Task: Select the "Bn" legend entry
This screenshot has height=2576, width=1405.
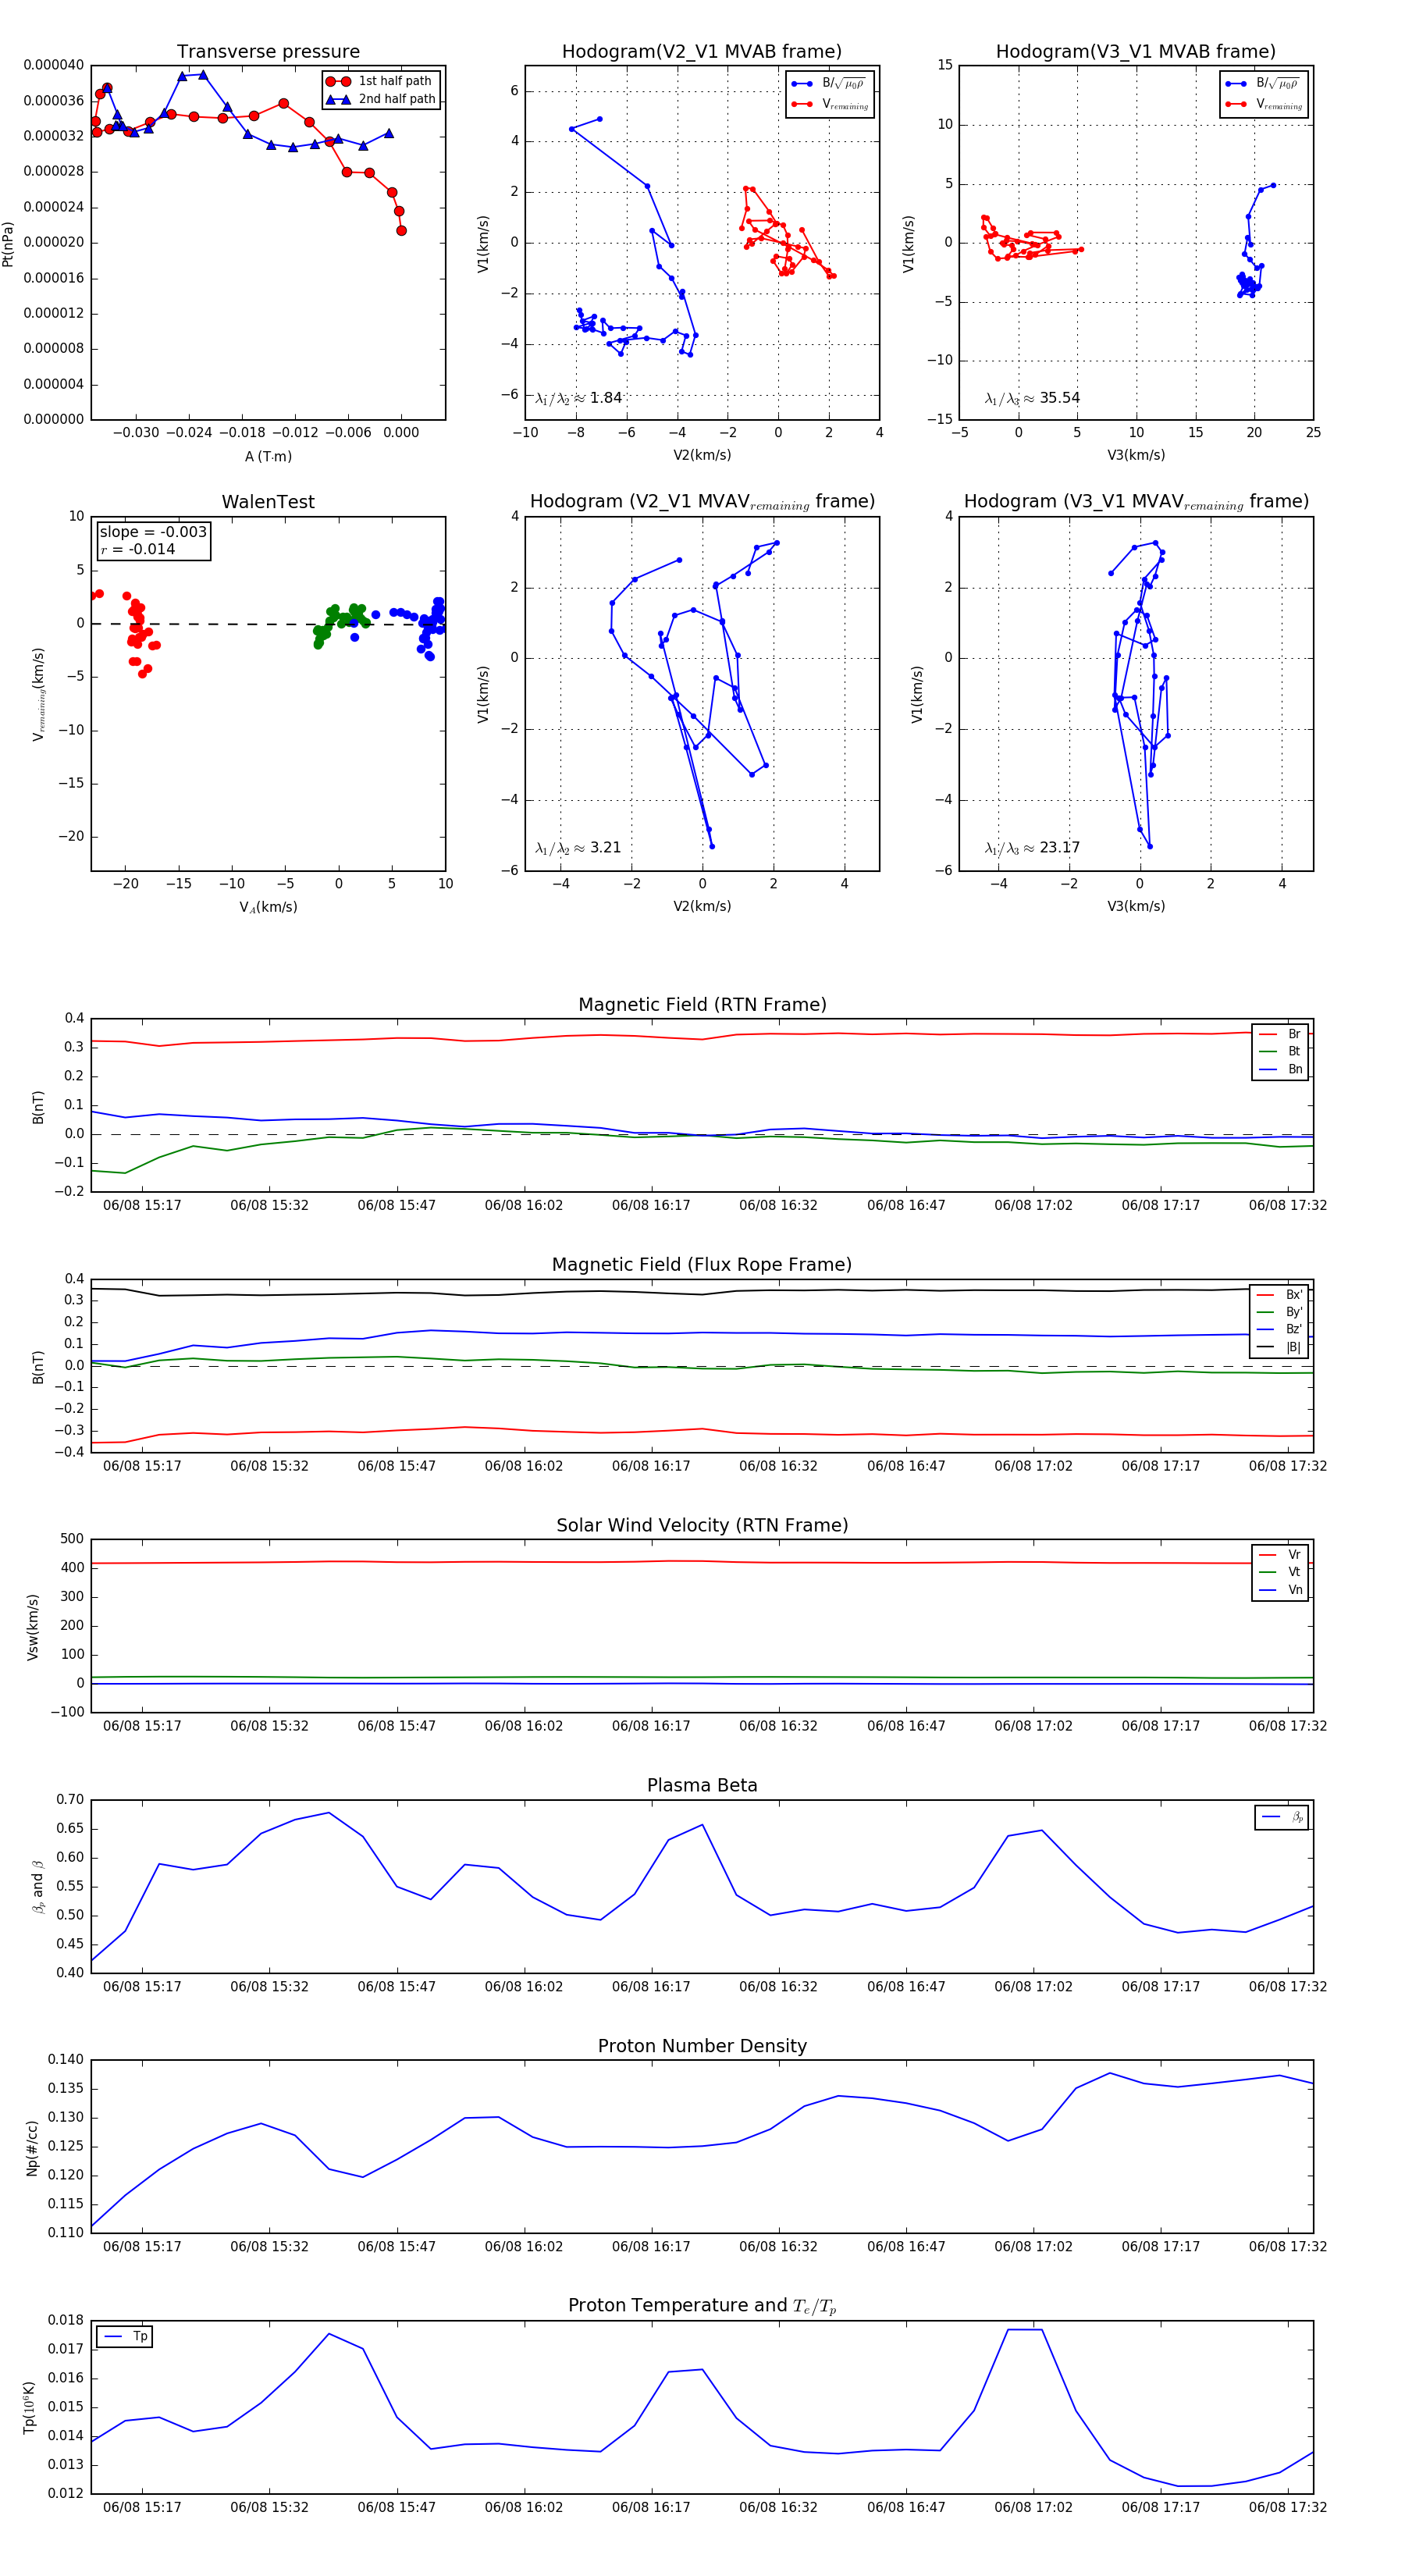Action: 1280,1069
